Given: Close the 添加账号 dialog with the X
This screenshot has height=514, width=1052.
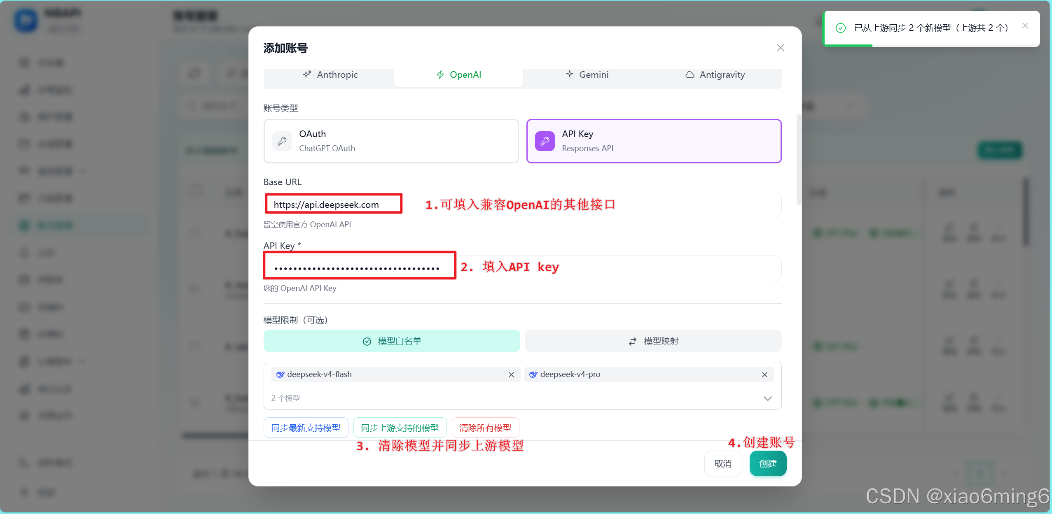Looking at the screenshot, I should pyautogui.click(x=780, y=48).
